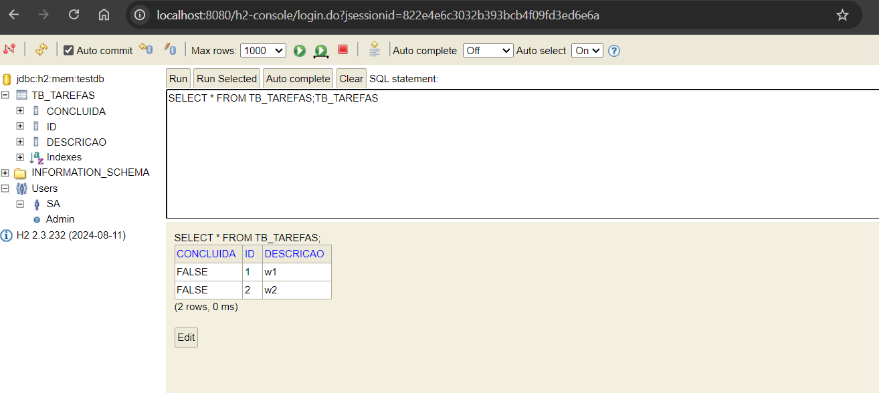Image resolution: width=879 pixels, height=393 pixels.
Task: Toggle the Auto commit checkbox
Action: 69,50
